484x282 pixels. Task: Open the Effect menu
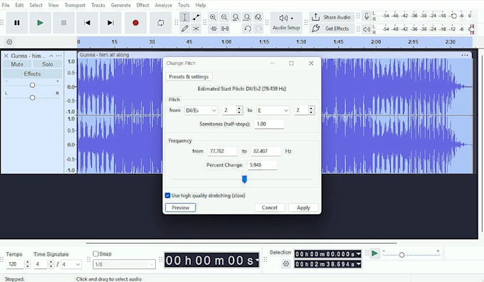pyautogui.click(x=142, y=5)
